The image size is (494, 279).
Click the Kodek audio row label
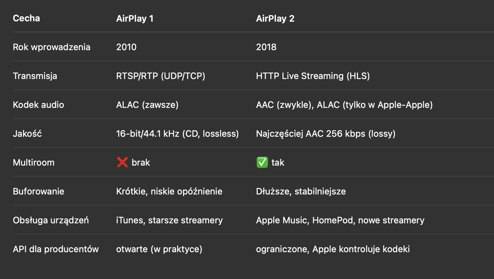click(x=39, y=105)
